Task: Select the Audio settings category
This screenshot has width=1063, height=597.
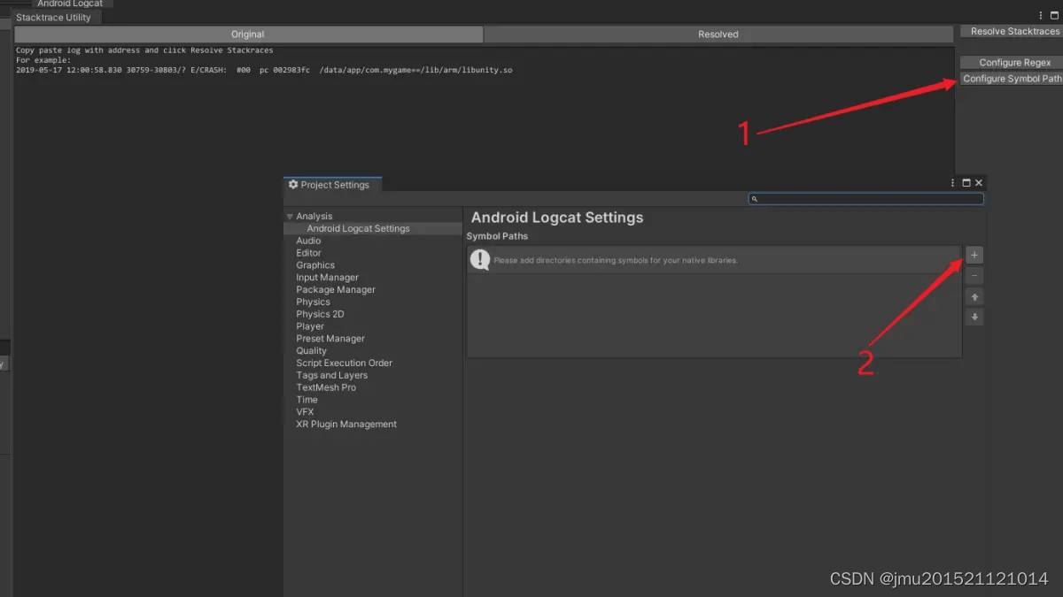Action: coord(308,240)
